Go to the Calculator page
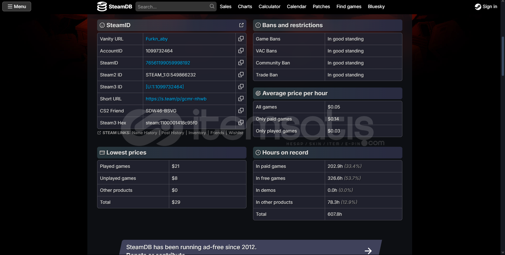This screenshot has width=505, height=255. tap(270, 6)
